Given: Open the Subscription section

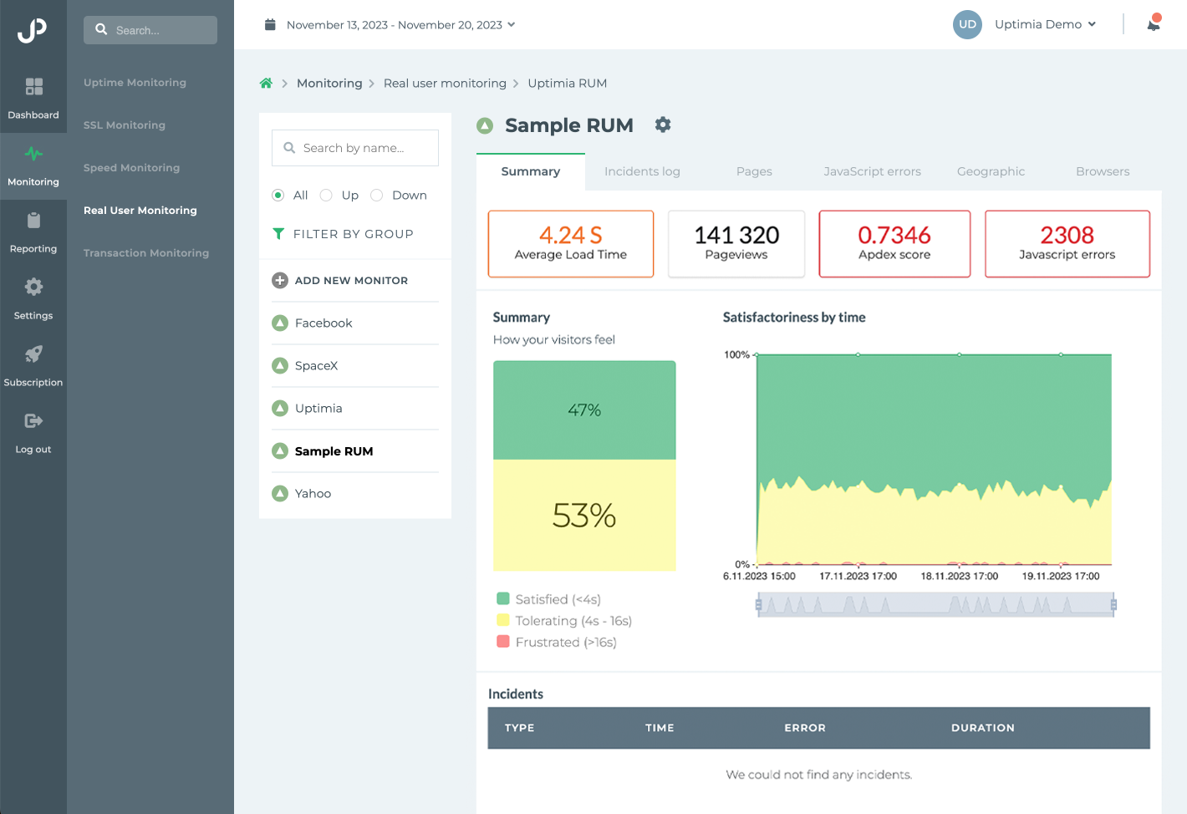Looking at the screenshot, I should tap(33, 365).
